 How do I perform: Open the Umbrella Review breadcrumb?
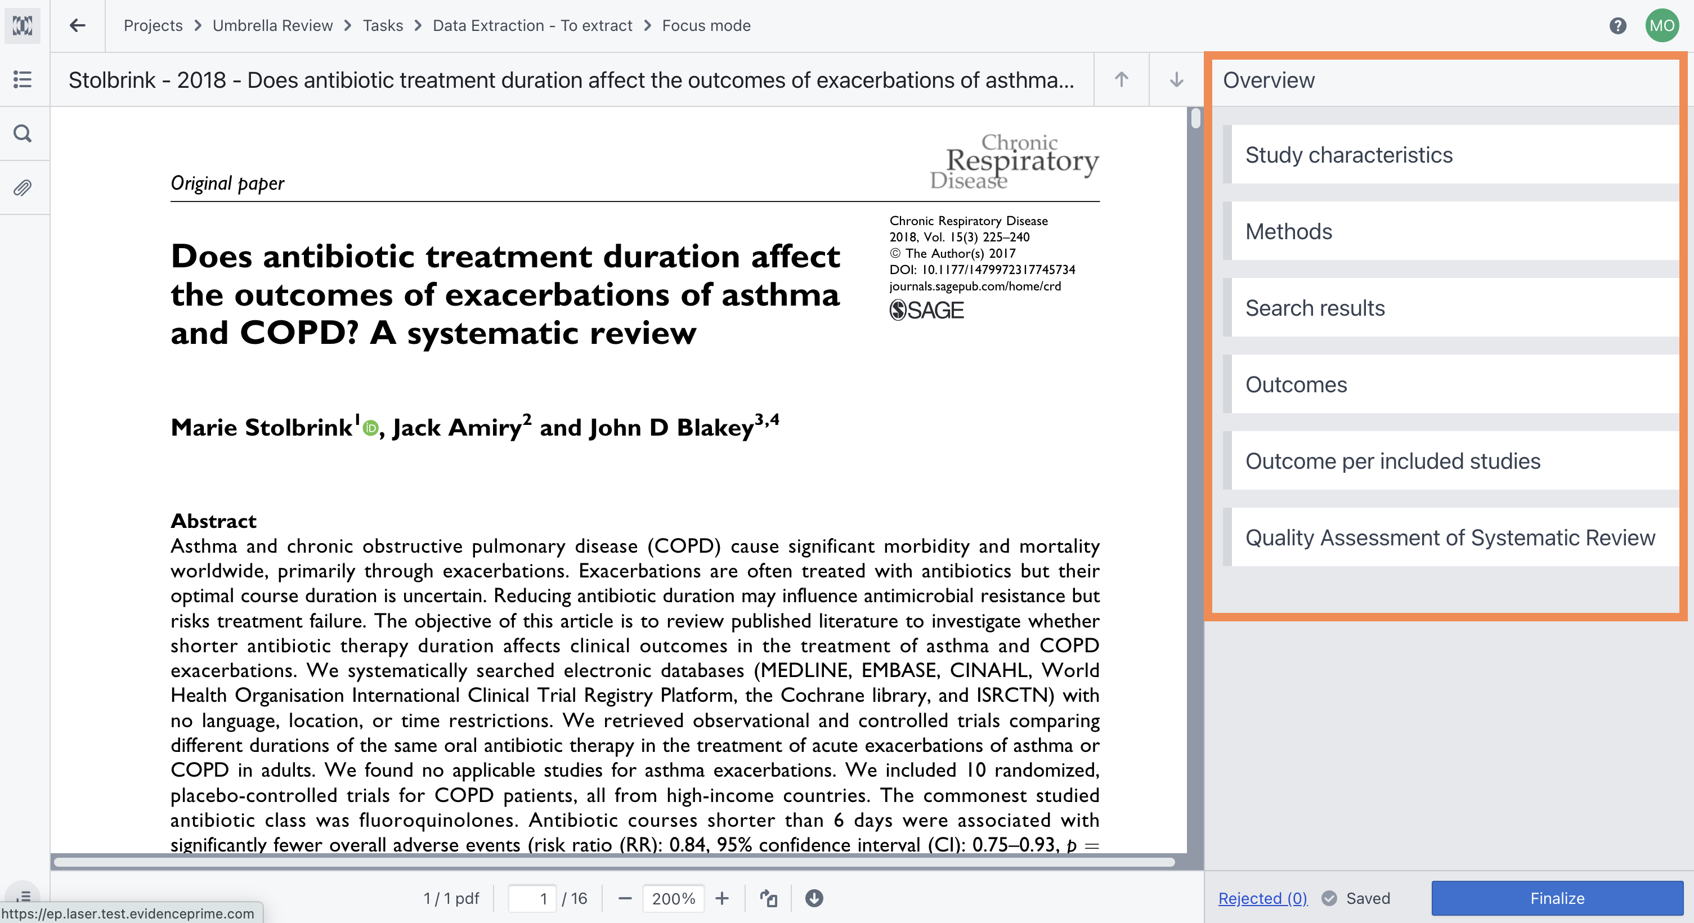[272, 26]
